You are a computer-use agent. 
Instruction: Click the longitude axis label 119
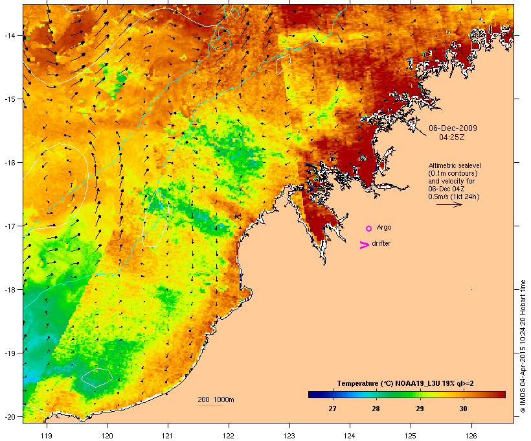pos(47,435)
